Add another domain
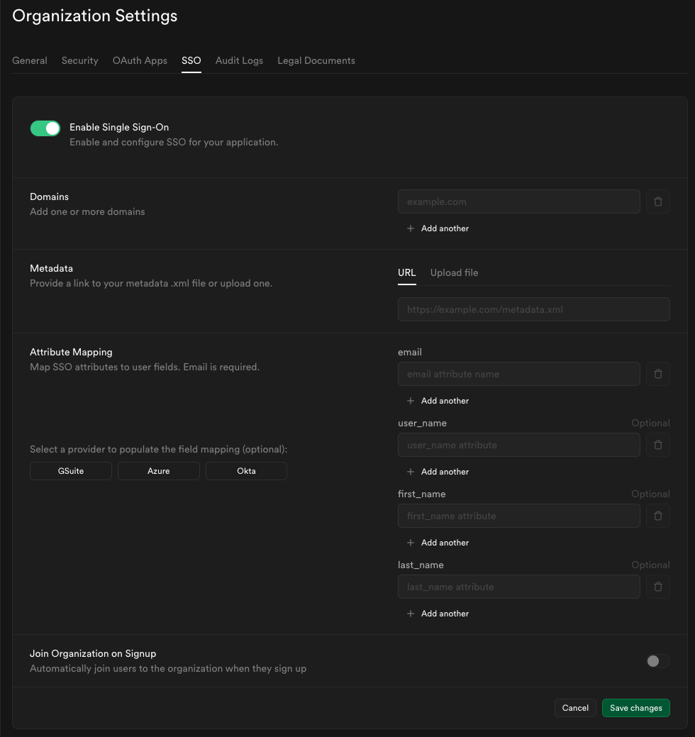The width and height of the screenshot is (695, 737). click(x=438, y=228)
